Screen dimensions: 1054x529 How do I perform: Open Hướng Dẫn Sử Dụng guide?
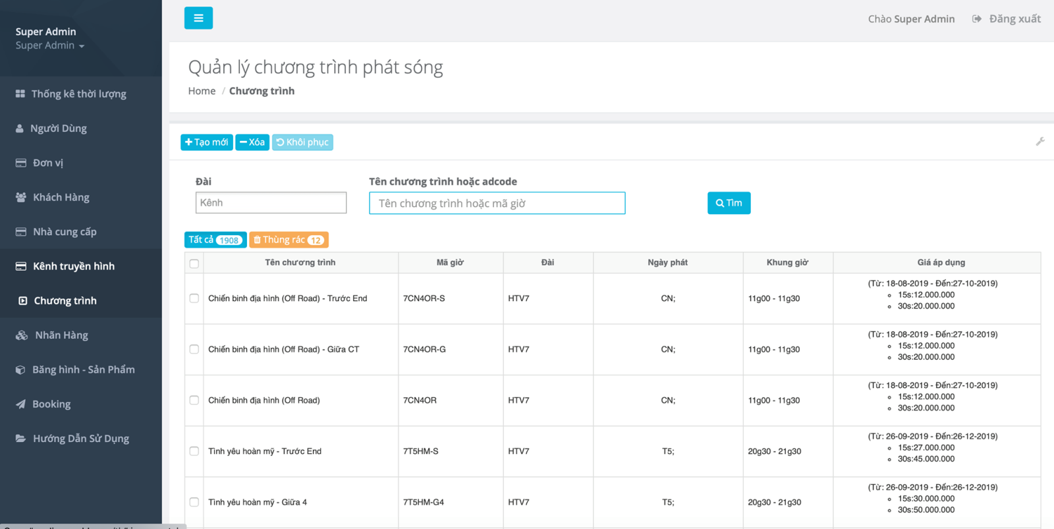point(80,439)
